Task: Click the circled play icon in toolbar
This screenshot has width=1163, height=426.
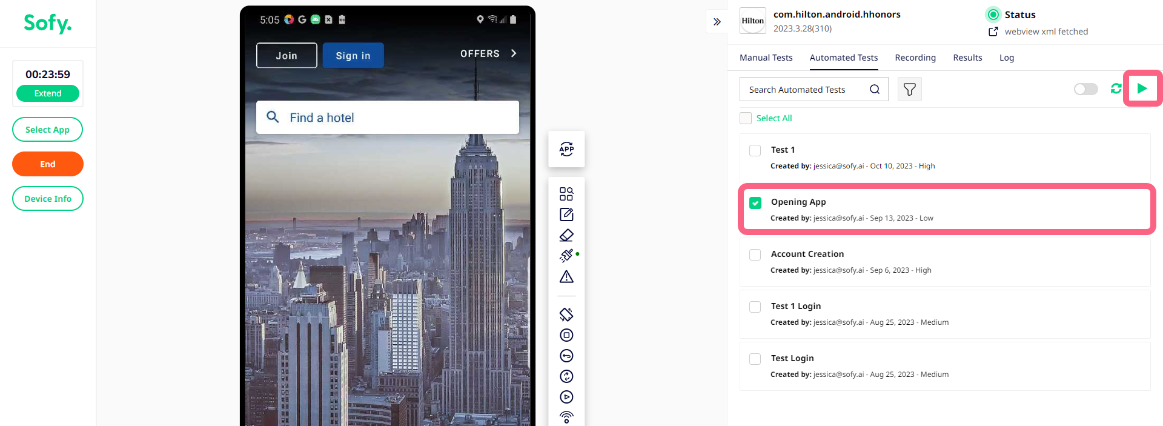Action: [566, 397]
